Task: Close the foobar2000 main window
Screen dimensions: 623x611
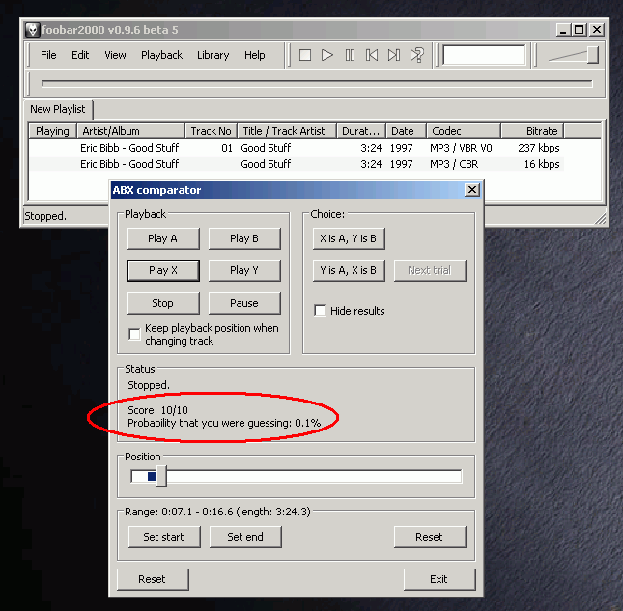Action: point(597,30)
